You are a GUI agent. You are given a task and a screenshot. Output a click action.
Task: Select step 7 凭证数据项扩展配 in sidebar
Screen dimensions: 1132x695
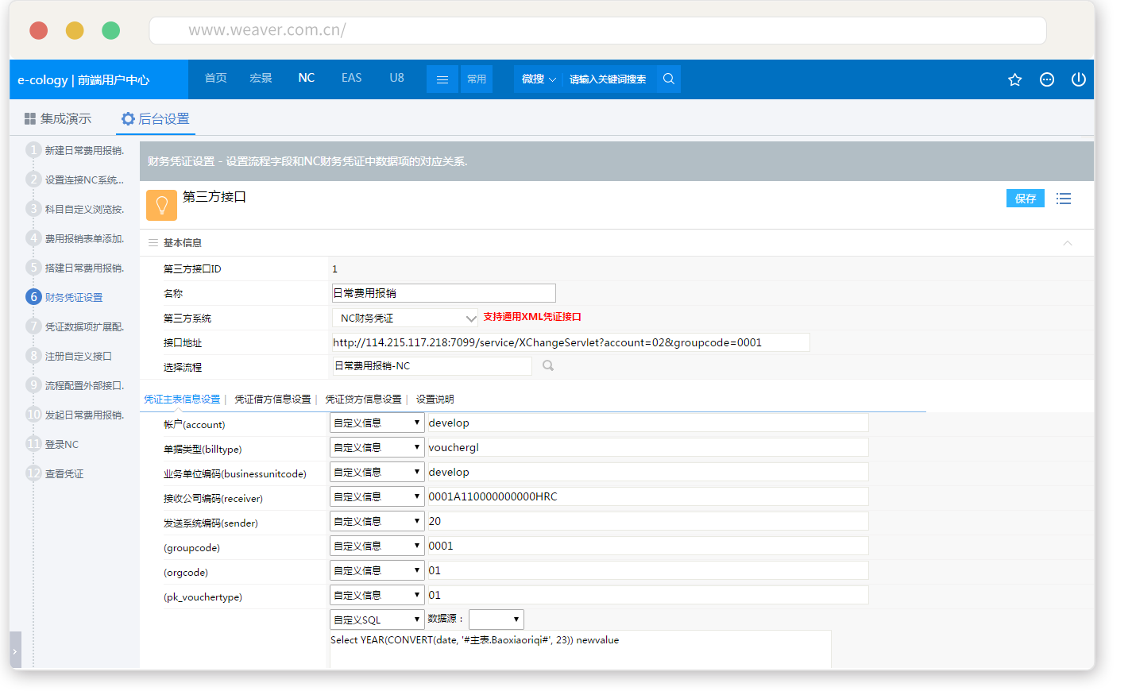[84, 326]
